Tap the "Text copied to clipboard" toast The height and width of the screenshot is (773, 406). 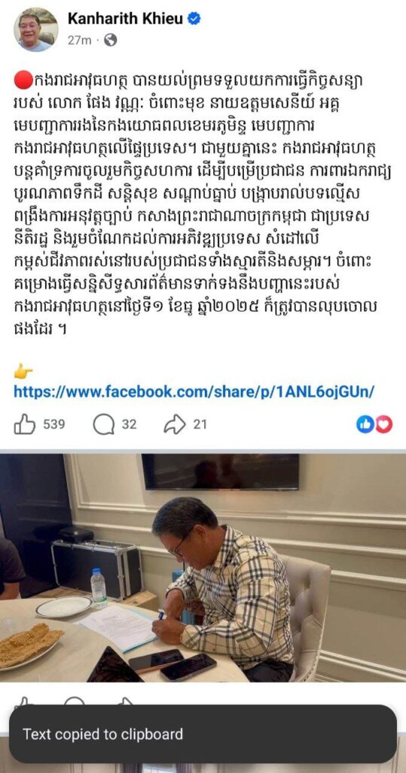click(x=203, y=734)
